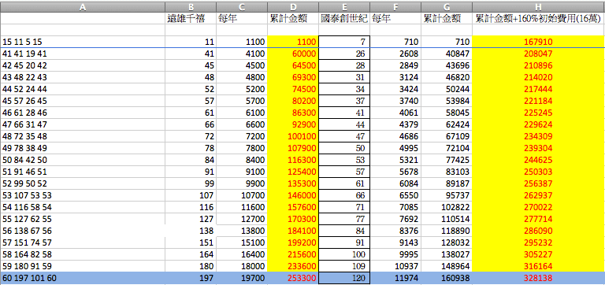
Task: Click the cell with value 102822
Action: (447, 207)
